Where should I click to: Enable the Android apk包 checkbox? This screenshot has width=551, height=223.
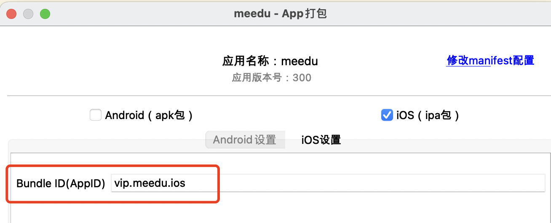(96, 115)
